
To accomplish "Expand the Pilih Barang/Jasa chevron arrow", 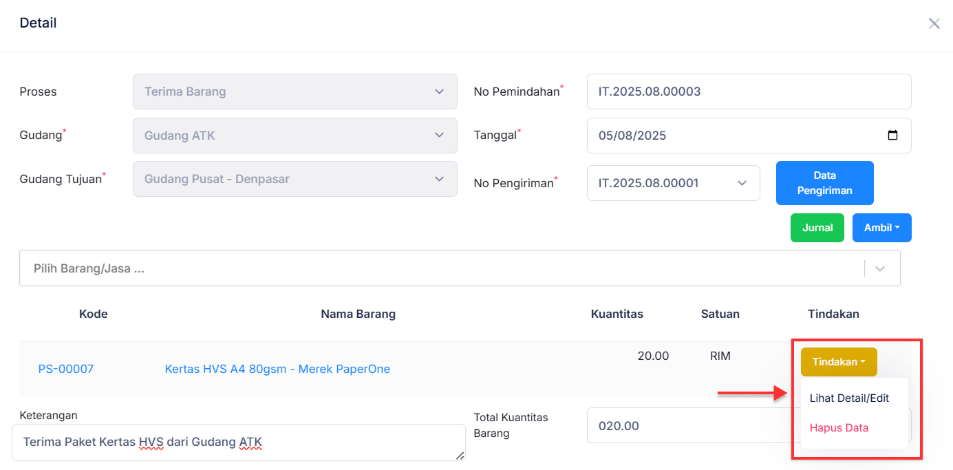I will coord(880,268).
